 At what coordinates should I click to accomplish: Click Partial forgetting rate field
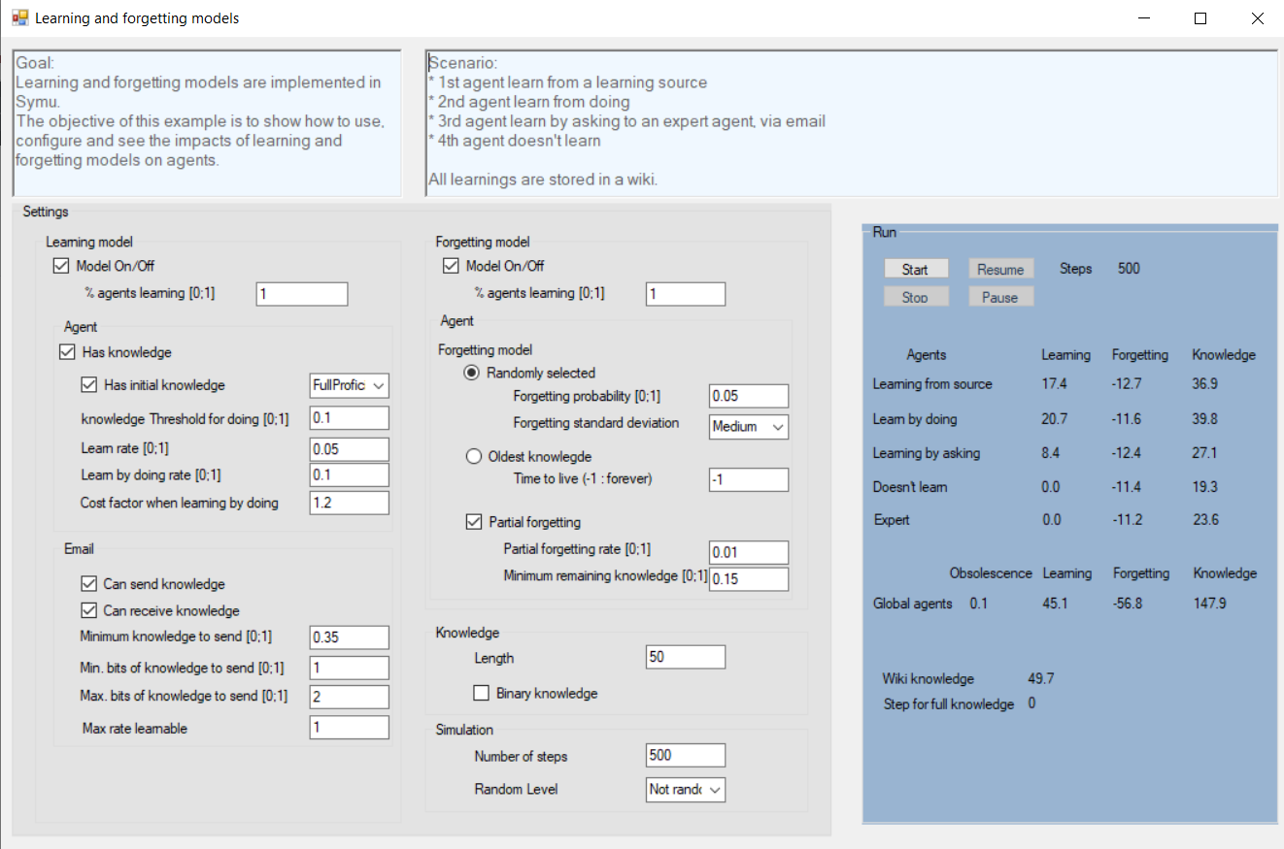[x=749, y=552]
